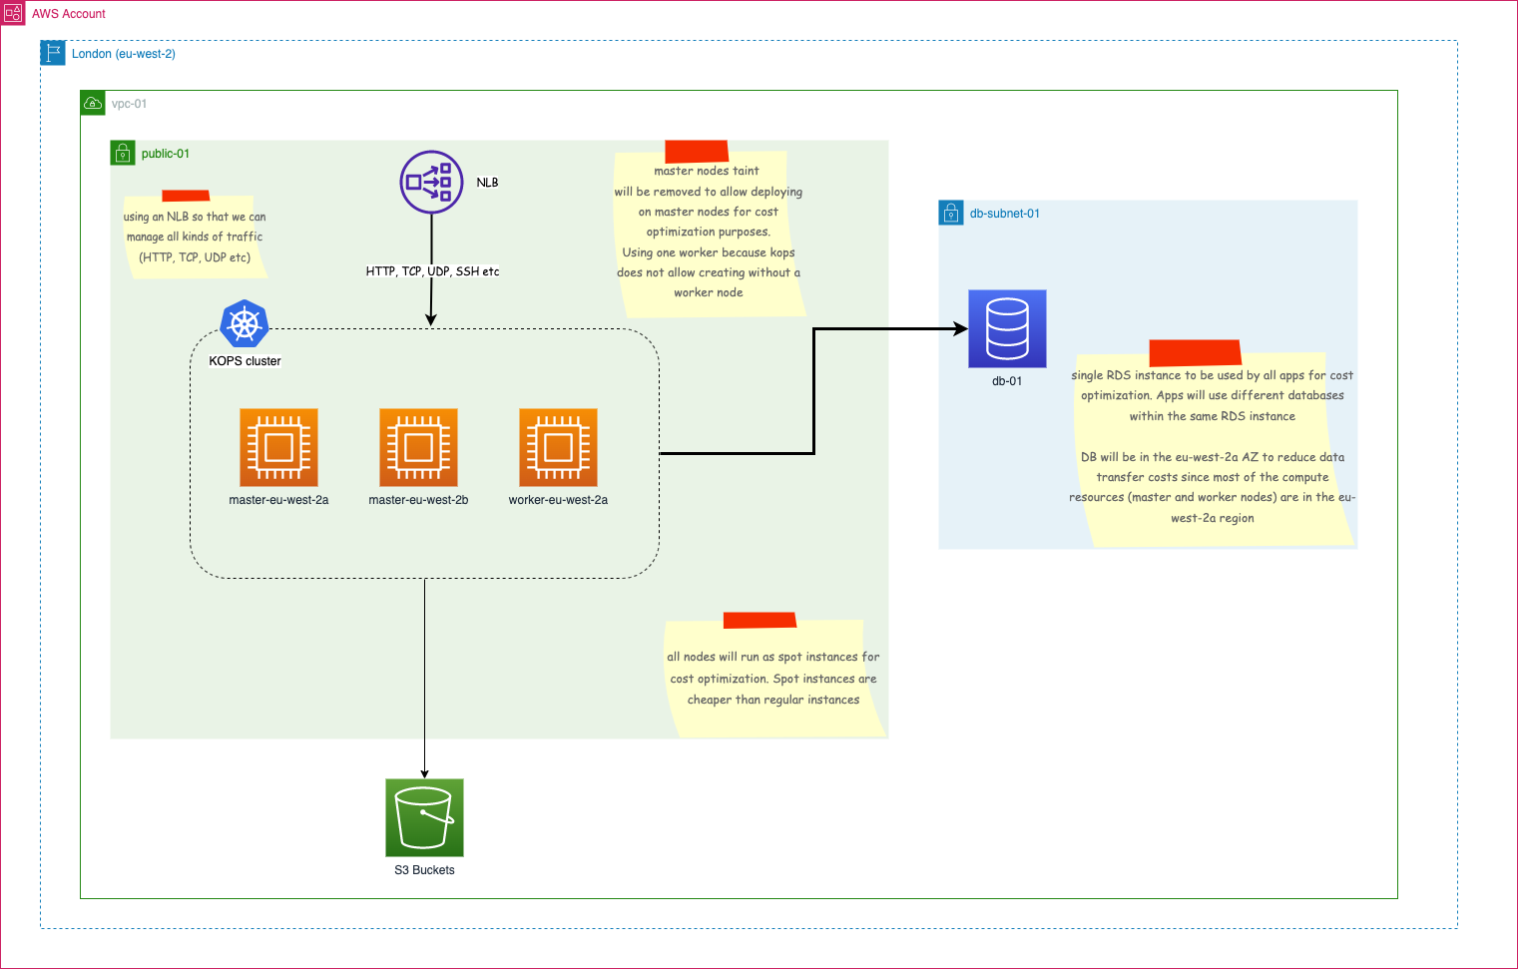Click the master-eu-west-2a instance icon
The width and height of the screenshot is (1518, 969).
(x=278, y=447)
